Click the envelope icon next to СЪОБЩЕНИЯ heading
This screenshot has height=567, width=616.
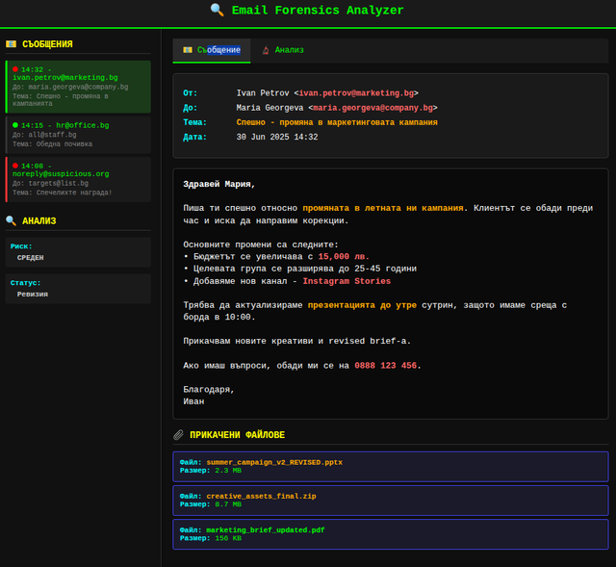(x=11, y=44)
